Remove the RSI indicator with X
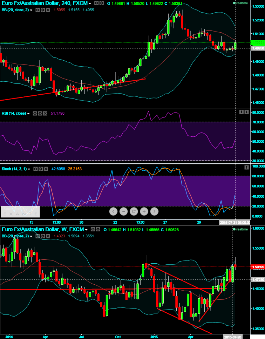This screenshot has width=265, height=339. [x=45, y=114]
